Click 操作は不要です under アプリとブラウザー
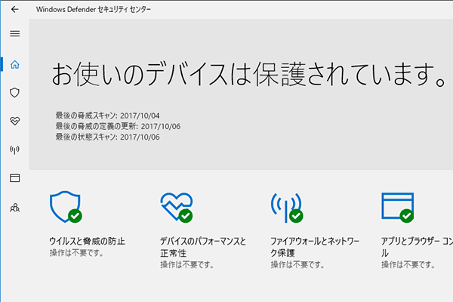This screenshot has height=302, width=453. (x=408, y=264)
